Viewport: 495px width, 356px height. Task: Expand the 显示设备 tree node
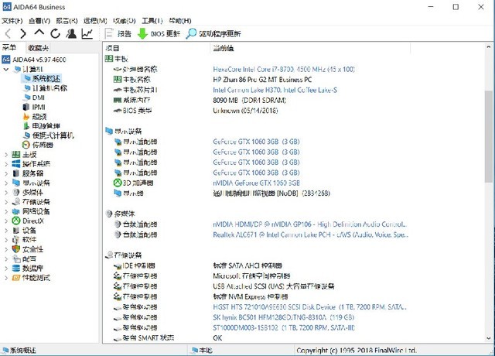6,183
